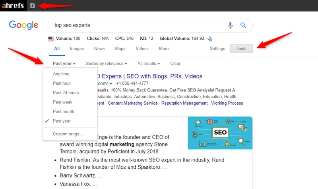Screen dimensions: 318x189
Task: Click the Rand Fishkin list item
Action: tap(142, 164)
